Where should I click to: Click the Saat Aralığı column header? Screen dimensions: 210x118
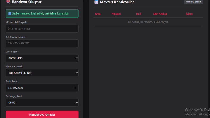click(x=160, y=14)
